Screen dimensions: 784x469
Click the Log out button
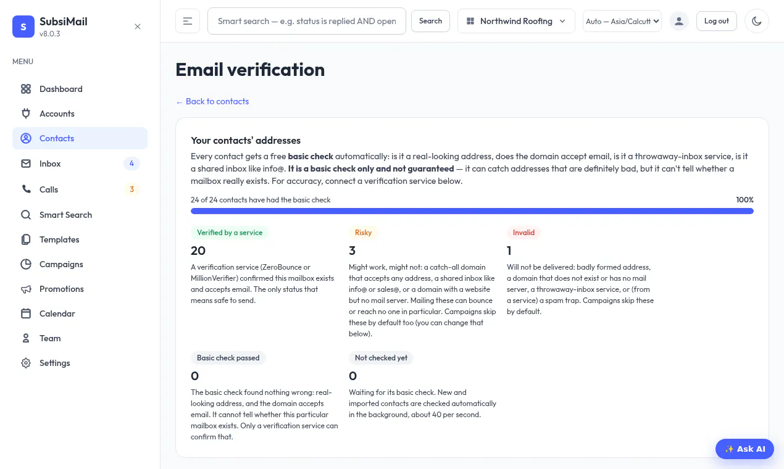click(717, 21)
